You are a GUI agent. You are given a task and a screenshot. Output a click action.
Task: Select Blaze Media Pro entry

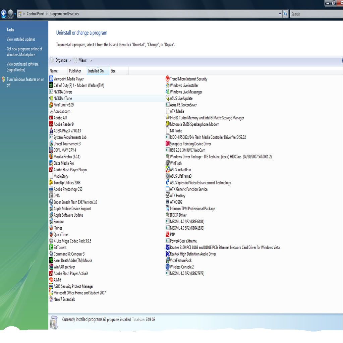click(x=64, y=163)
